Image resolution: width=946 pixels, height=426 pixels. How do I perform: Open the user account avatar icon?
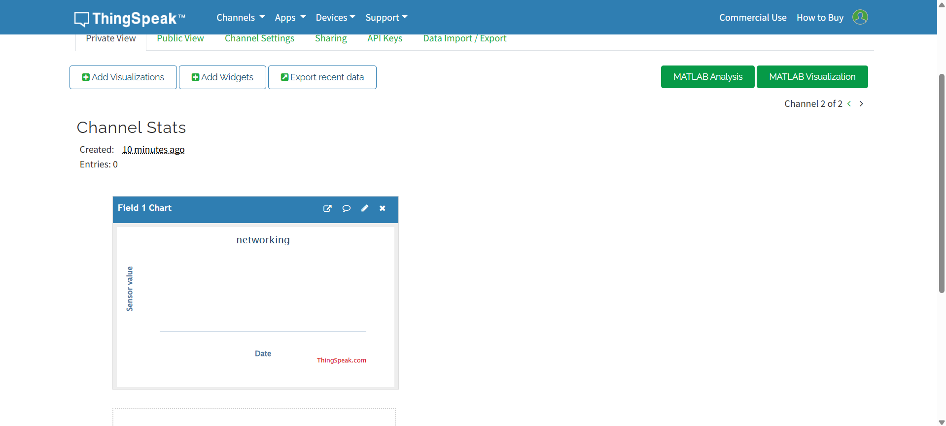(860, 17)
